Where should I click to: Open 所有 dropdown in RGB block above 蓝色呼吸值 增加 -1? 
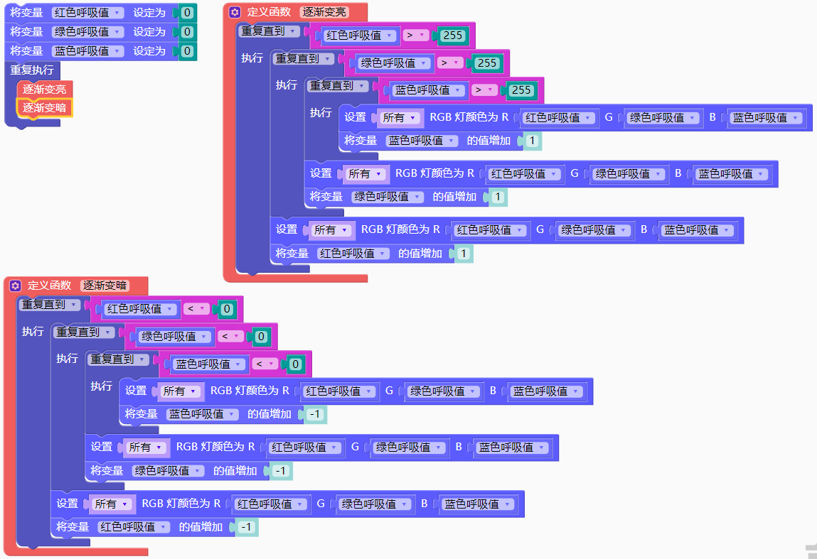click(x=179, y=391)
